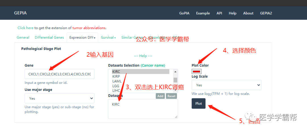Viewport: 307px width, 131px height.
Task: Click inside the Datasets text area
Action: tap(143, 109)
